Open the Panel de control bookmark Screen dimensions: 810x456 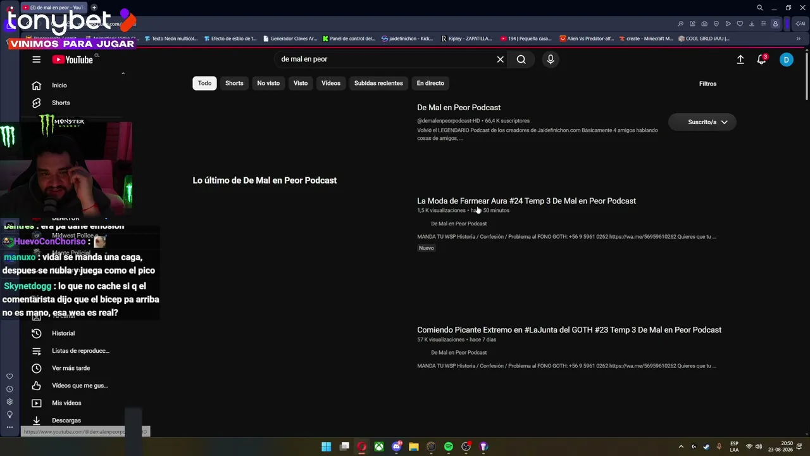click(x=349, y=39)
